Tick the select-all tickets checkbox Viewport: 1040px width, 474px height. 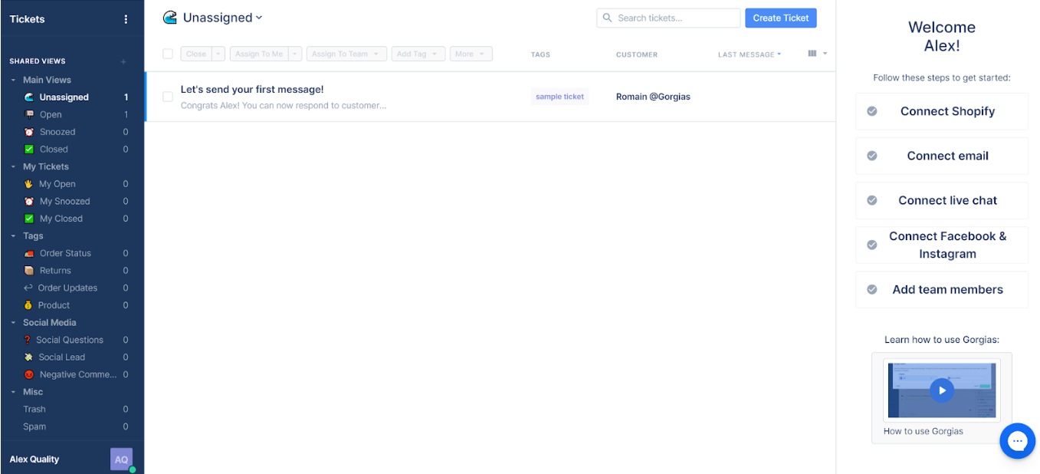168,54
